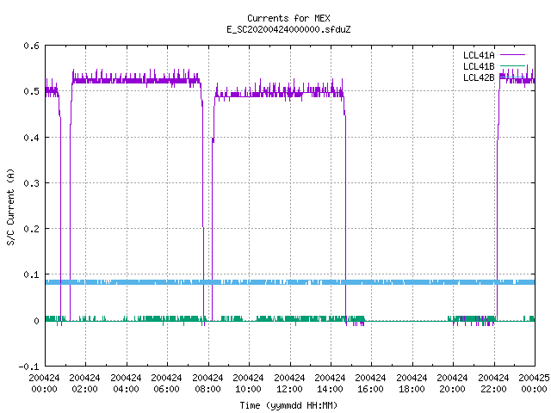Click the x-axis tick 200424 12:00
The image size is (551, 413).
(x=289, y=384)
